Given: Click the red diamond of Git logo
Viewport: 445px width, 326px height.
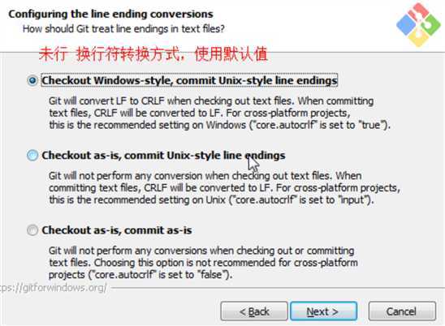Looking at the screenshot, I should (417, 12).
